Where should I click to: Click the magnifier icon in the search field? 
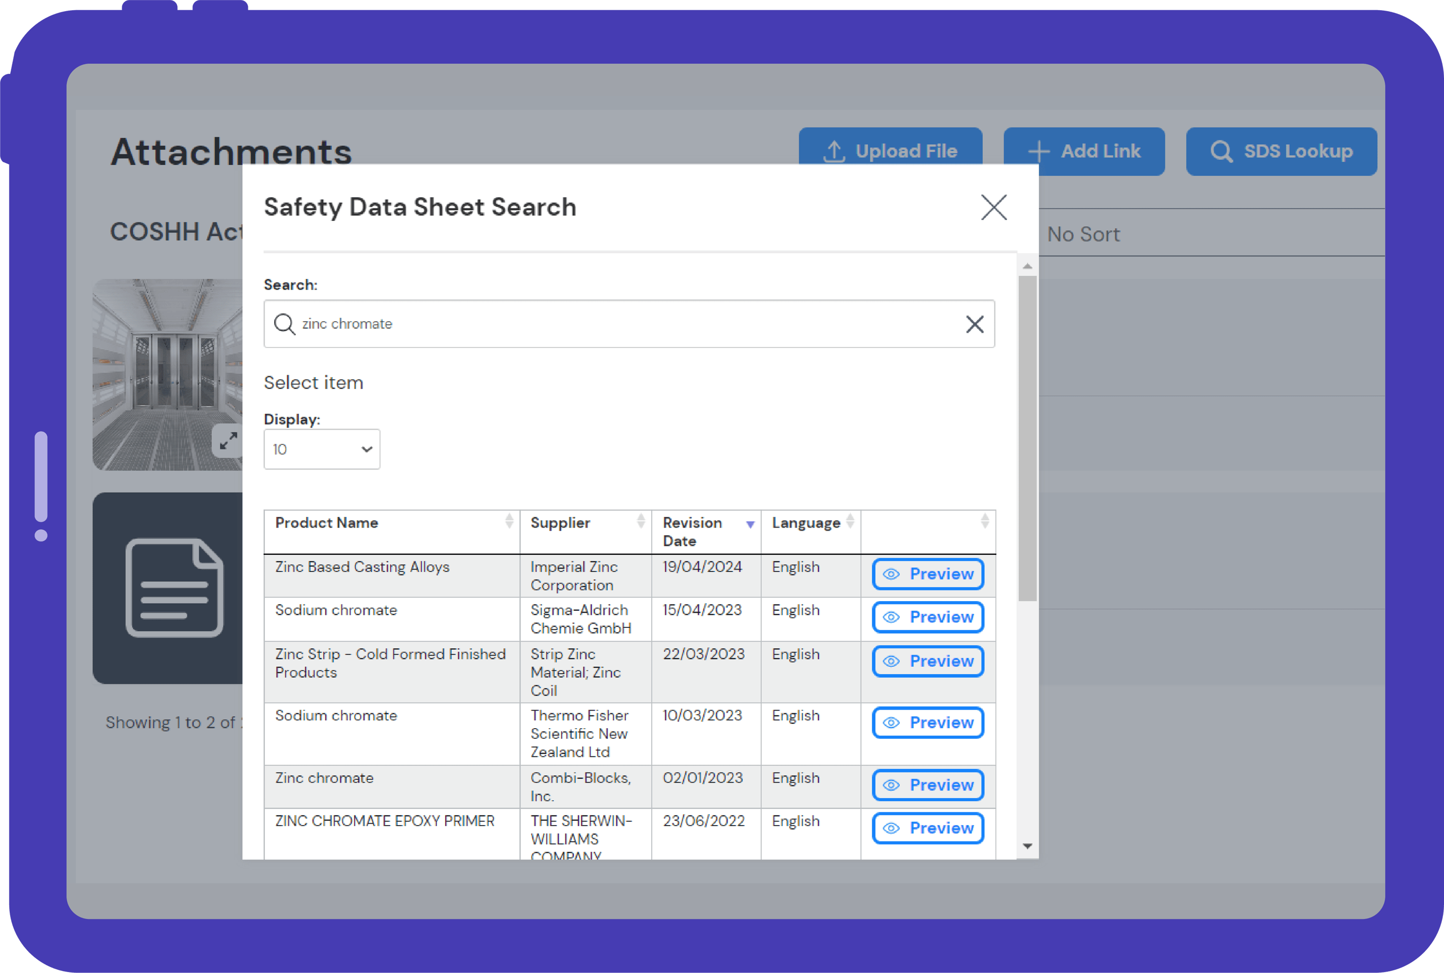coord(285,323)
